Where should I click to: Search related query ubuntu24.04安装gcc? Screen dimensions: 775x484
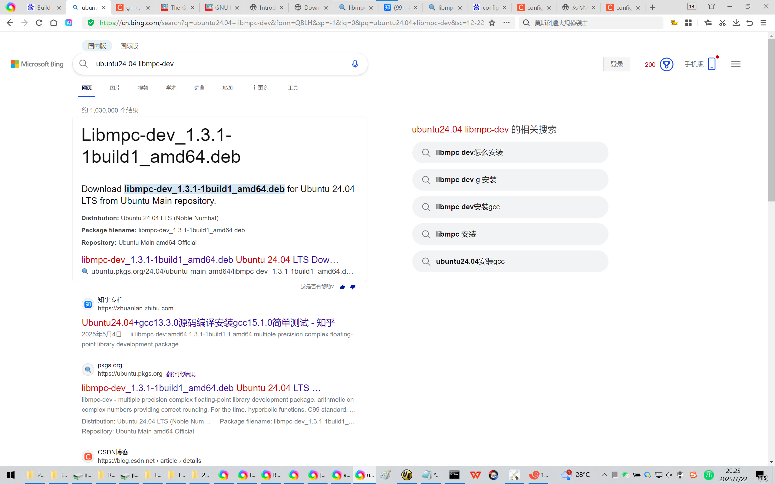click(510, 262)
